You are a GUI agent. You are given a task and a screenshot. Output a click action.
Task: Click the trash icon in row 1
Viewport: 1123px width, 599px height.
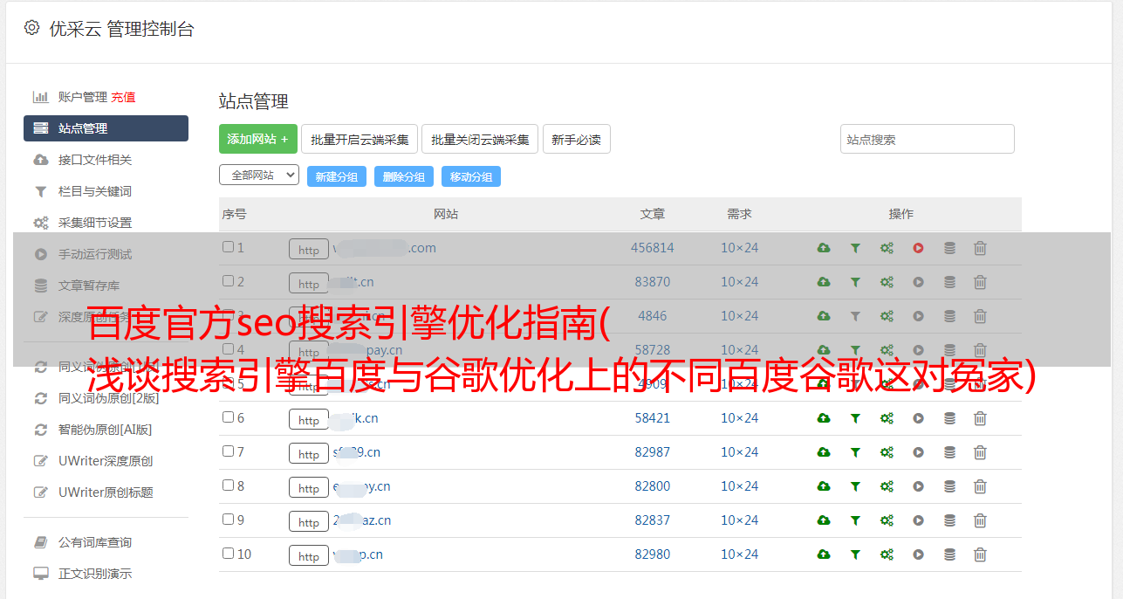point(980,248)
